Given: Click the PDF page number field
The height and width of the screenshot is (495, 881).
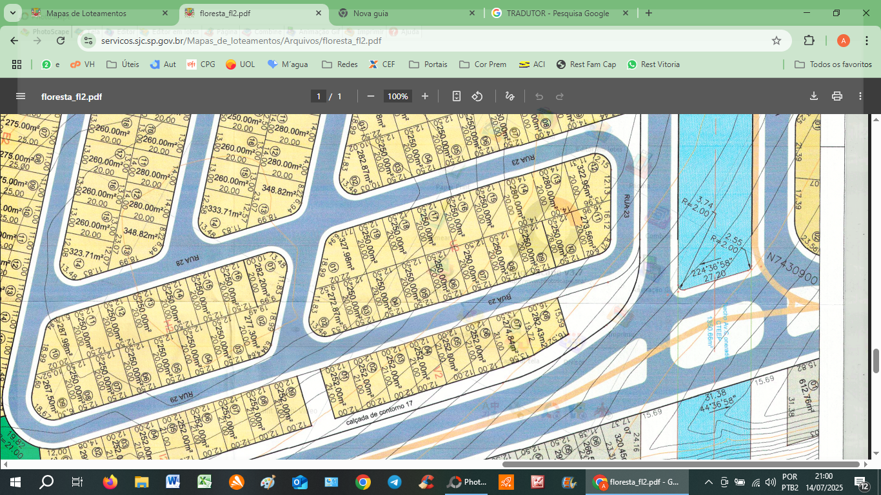Looking at the screenshot, I should (318, 96).
